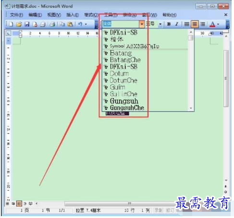
Task: Click the document vertical scrollbar thumb
Action: pos(226,78)
